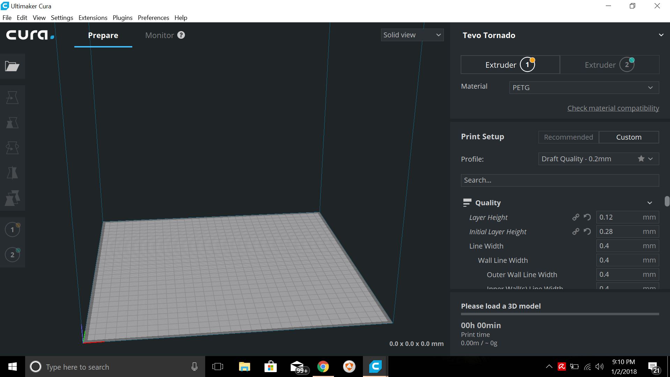Click Check material compatibility link

pyautogui.click(x=613, y=108)
